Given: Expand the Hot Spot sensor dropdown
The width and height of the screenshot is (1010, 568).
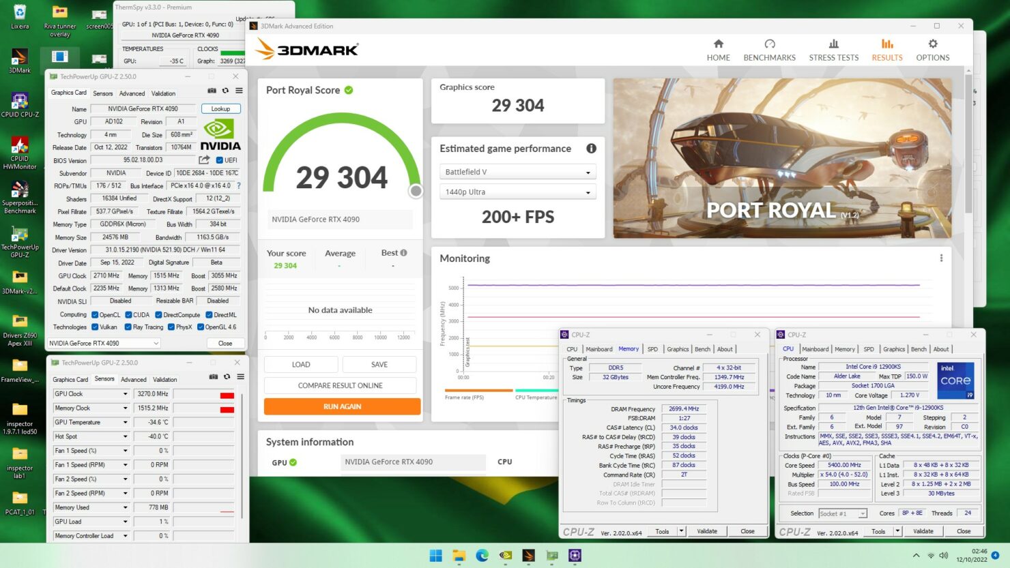Looking at the screenshot, I should pos(126,436).
